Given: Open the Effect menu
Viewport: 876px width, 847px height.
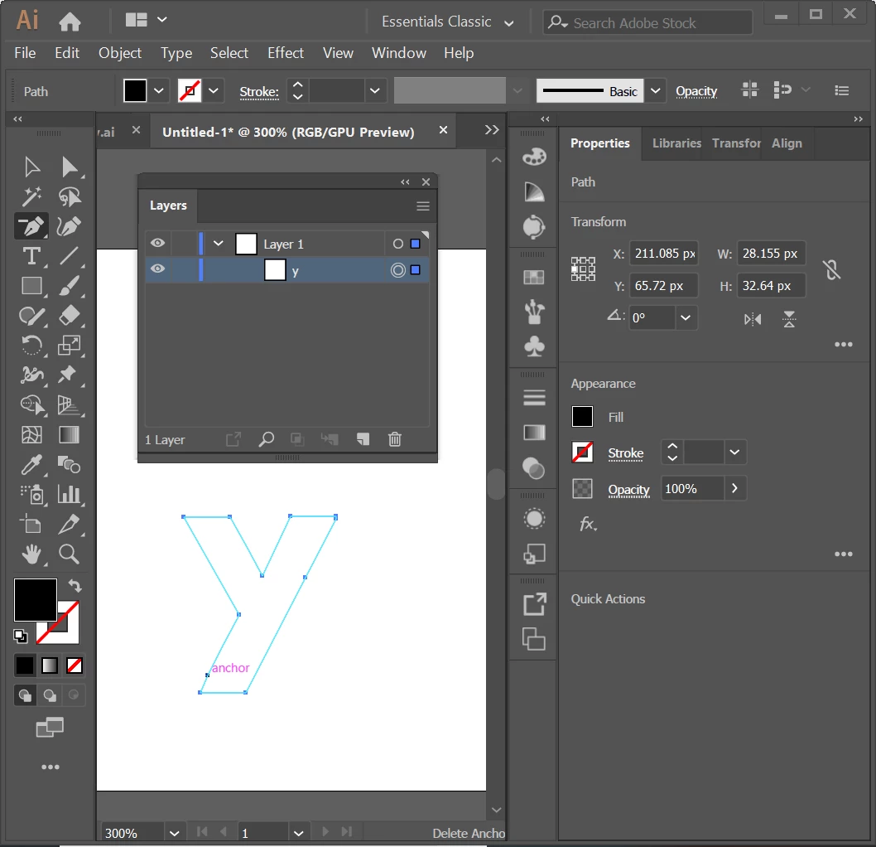Looking at the screenshot, I should (x=286, y=53).
